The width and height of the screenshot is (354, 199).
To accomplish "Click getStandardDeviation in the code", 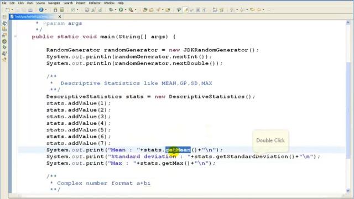I will click(x=252, y=156).
